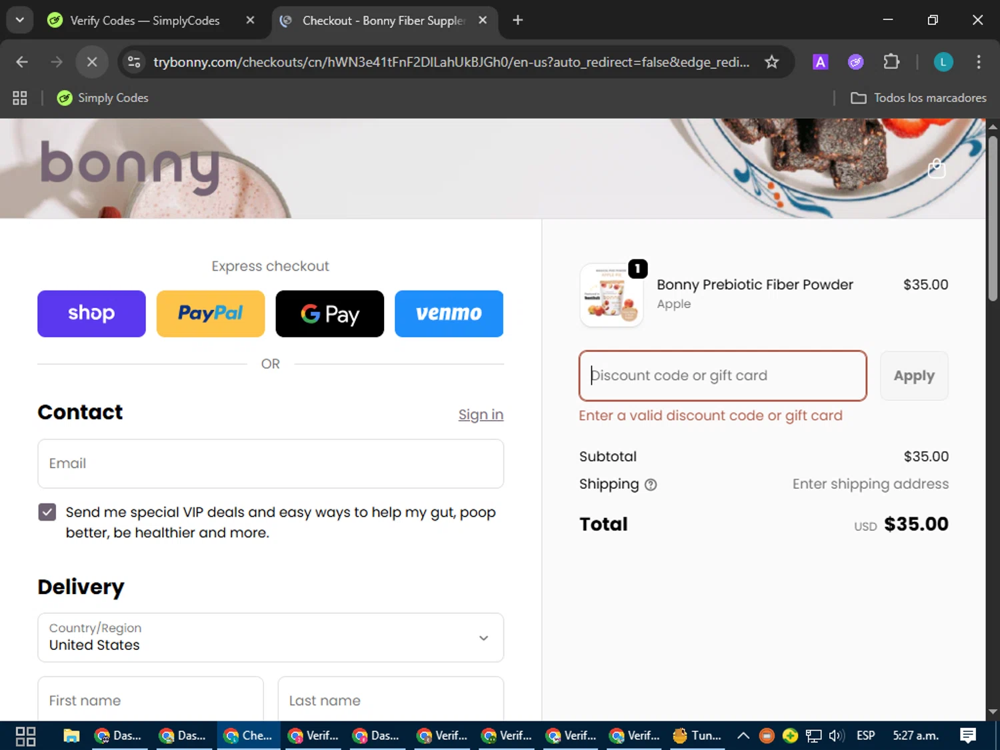Switch to the Verify Codes — SimplyCodes tab
1000x750 pixels.
point(145,21)
